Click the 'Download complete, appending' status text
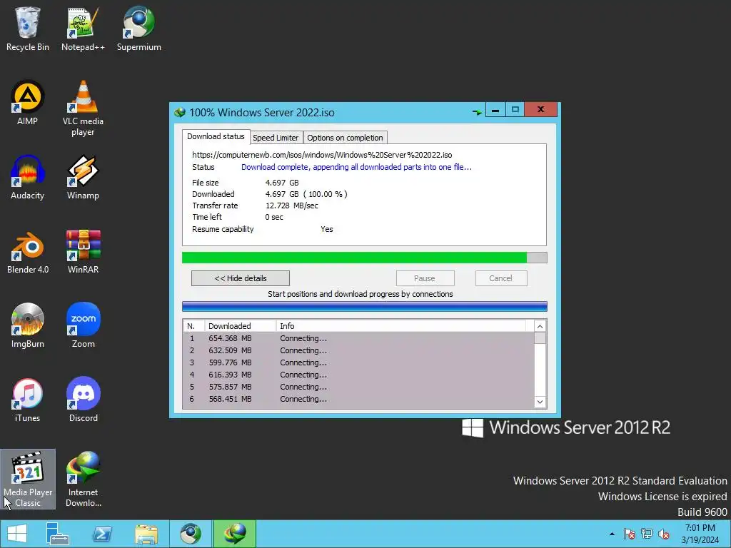This screenshot has width=731, height=548. pyautogui.click(x=356, y=167)
